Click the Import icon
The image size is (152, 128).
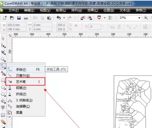click(83, 18)
